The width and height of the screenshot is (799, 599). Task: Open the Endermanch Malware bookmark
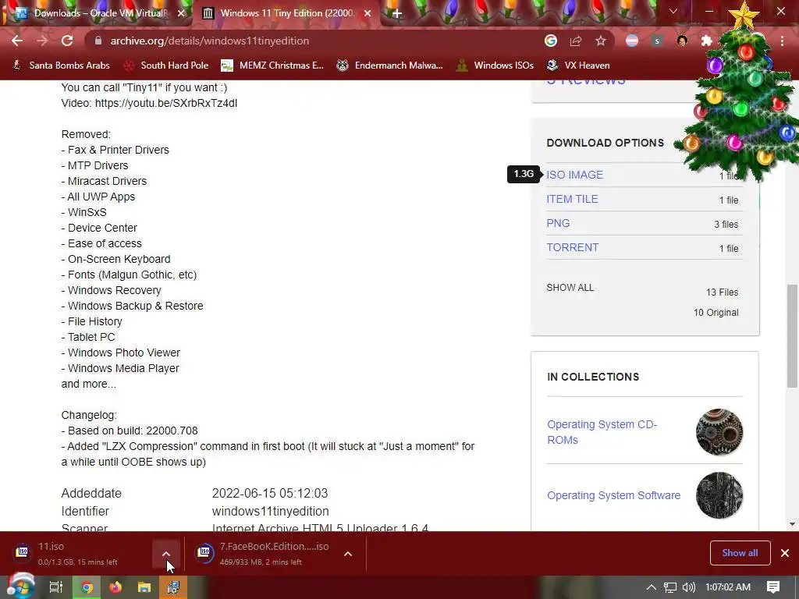[x=390, y=66]
